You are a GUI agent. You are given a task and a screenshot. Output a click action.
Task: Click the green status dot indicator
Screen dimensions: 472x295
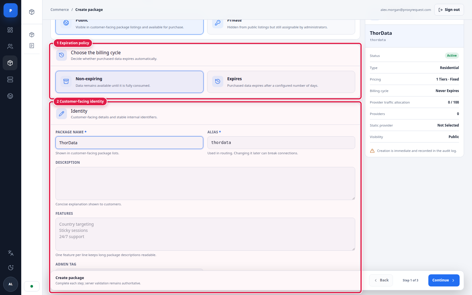(32, 286)
